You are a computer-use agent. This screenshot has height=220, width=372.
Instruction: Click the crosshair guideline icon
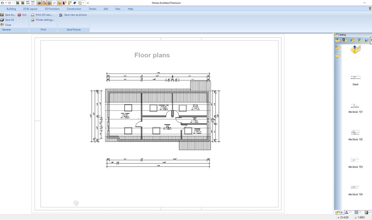[x=54, y=3]
